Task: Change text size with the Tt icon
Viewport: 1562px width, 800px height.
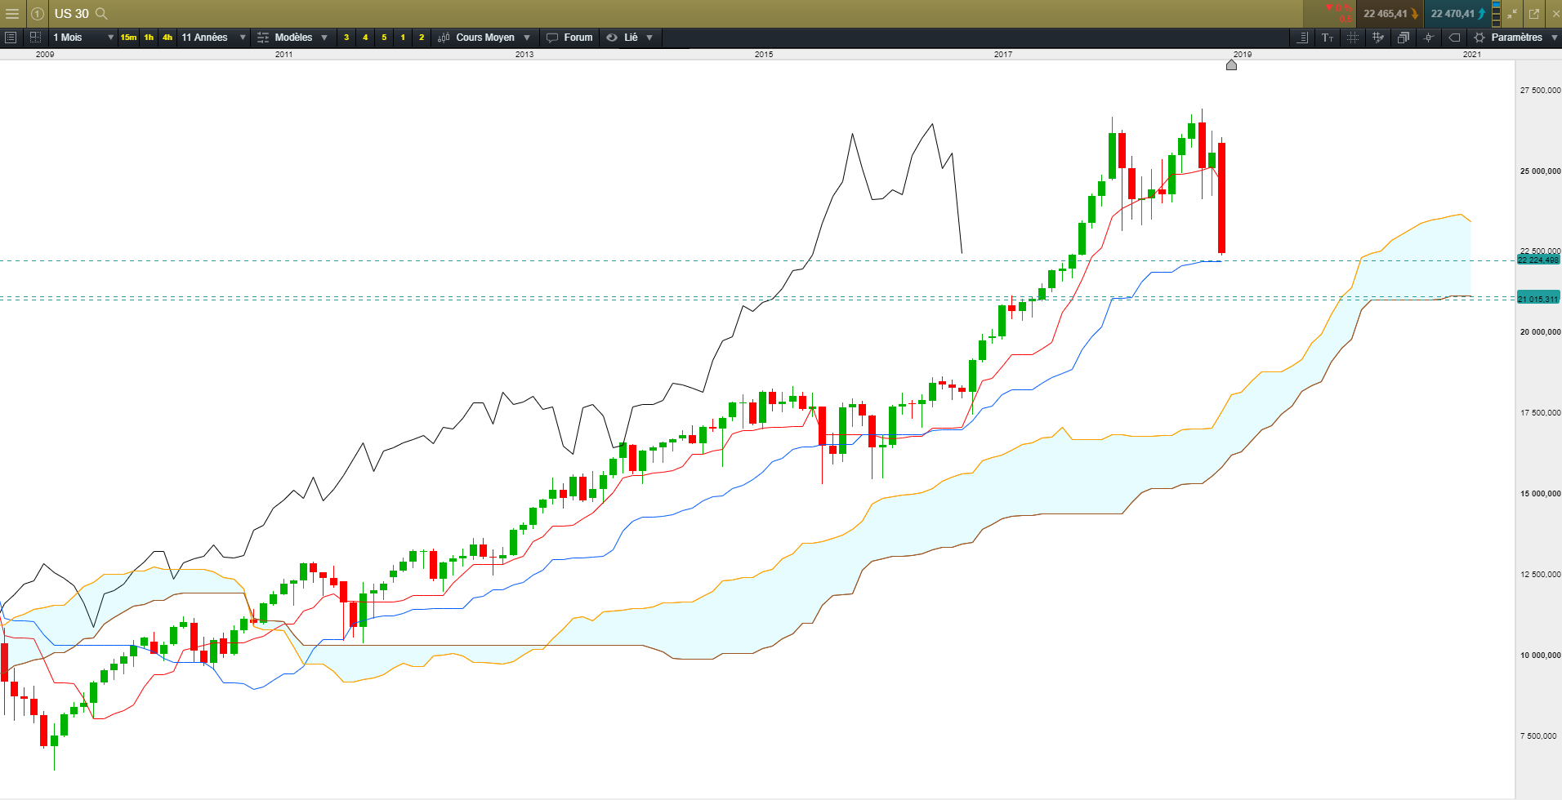Action: pos(1328,38)
